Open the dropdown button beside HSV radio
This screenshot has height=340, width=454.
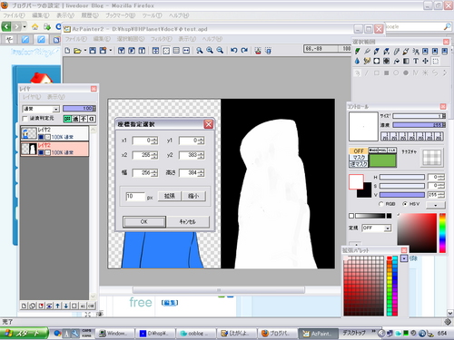point(436,205)
